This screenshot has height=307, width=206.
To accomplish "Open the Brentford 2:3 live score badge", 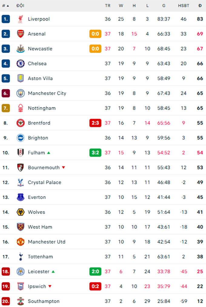I will [95, 123].
